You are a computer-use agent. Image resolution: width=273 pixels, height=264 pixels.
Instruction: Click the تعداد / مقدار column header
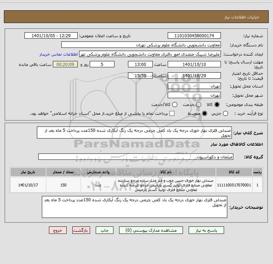[x=63, y=172]
